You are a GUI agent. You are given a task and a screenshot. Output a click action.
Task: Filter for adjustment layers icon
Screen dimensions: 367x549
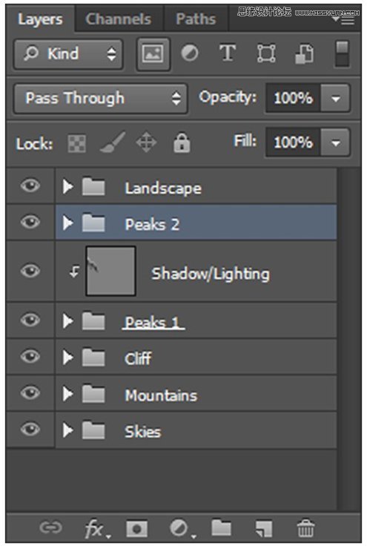[190, 53]
